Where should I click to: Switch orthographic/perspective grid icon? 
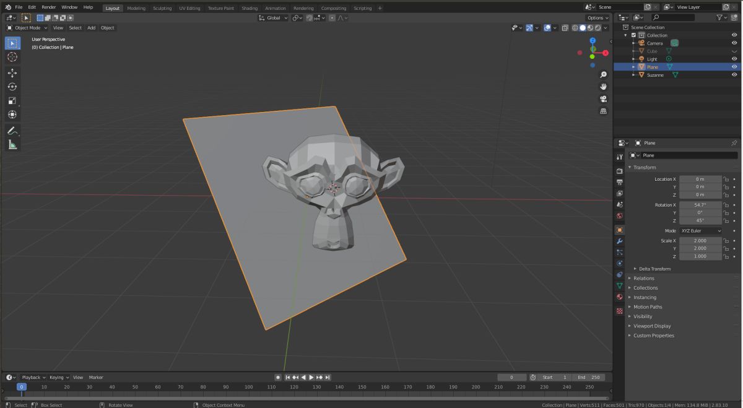(x=604, y=111)
